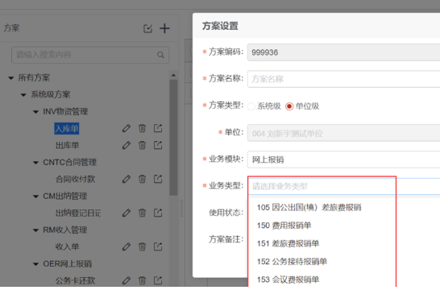Screen dimensions: 440x290
Task: Choose 153 会议费报销单 option
Action: 288,280
